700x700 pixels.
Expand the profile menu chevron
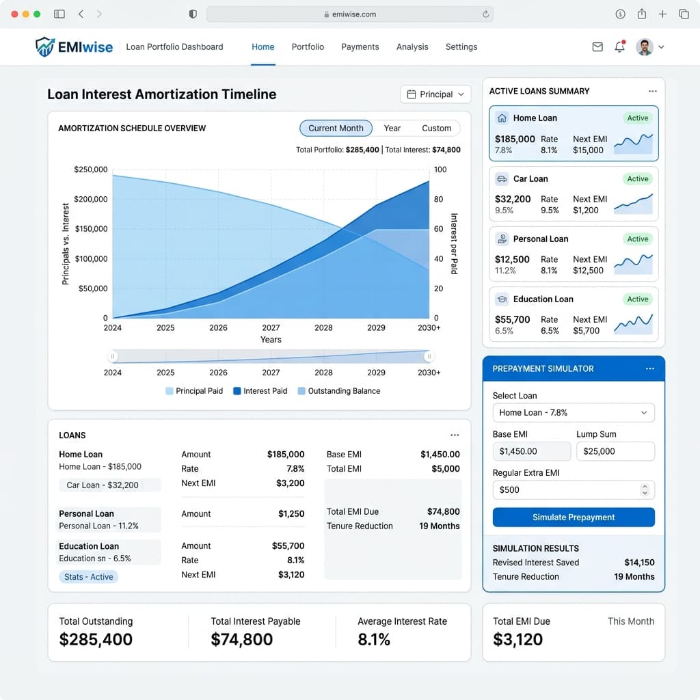(661, 47)
